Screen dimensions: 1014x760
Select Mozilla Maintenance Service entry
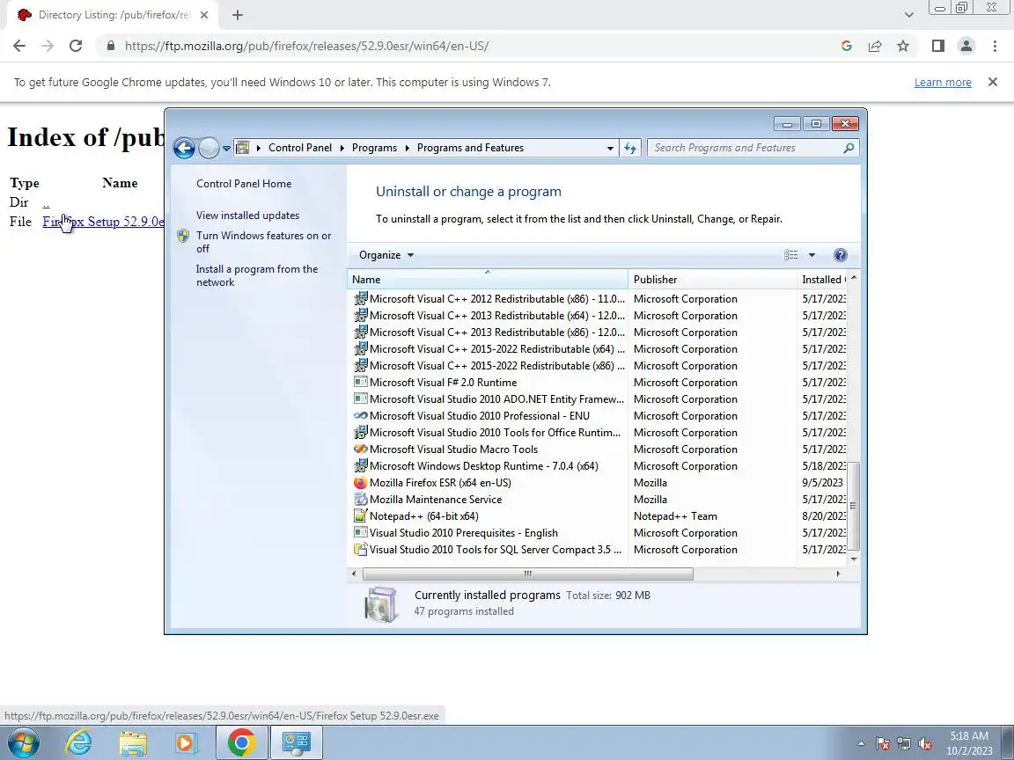click(435, 500)
